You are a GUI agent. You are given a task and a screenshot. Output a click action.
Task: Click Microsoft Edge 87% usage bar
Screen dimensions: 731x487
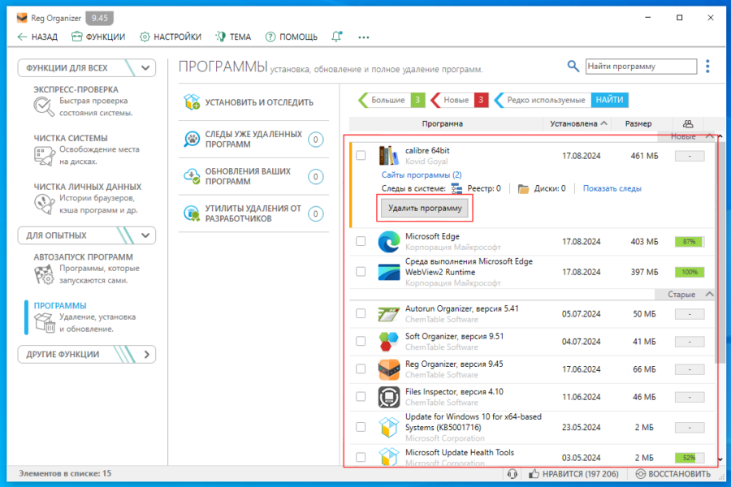(690, 241)
